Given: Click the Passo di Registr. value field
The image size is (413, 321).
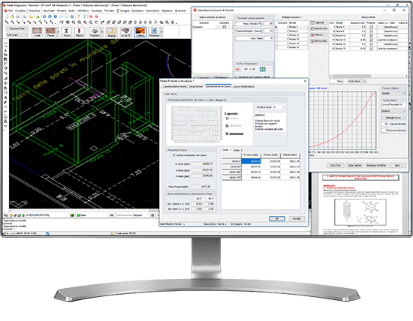Looking at the screenshot, I should pos(268,31).
